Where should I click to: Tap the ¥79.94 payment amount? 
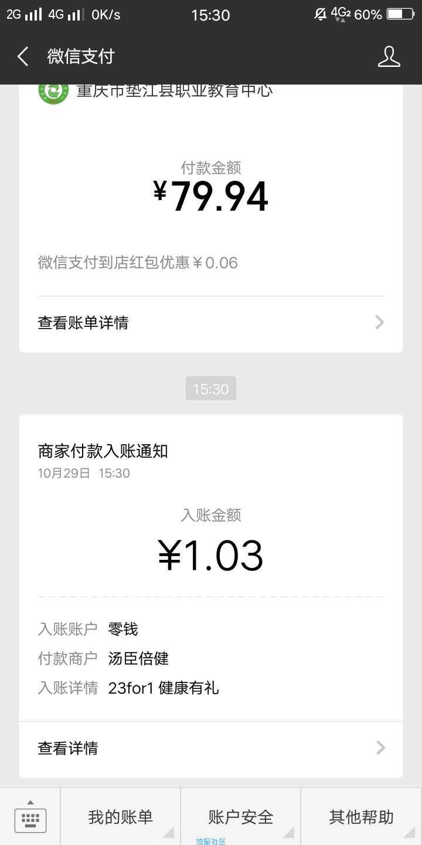[x=211, y=197]
